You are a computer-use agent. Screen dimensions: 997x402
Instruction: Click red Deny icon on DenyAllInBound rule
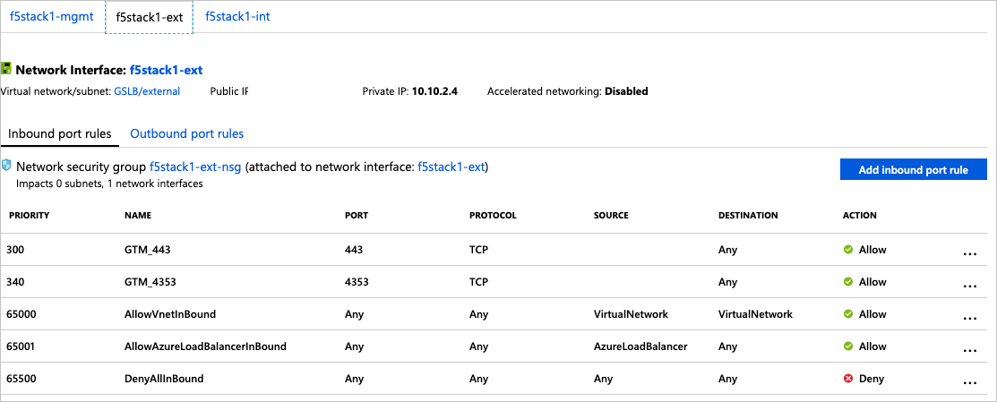847,379
